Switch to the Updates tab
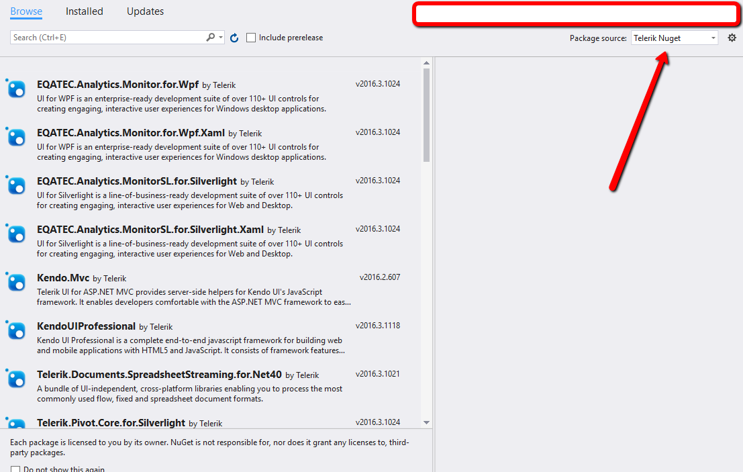Screen dimensions: 743x472 click(145, 11)
